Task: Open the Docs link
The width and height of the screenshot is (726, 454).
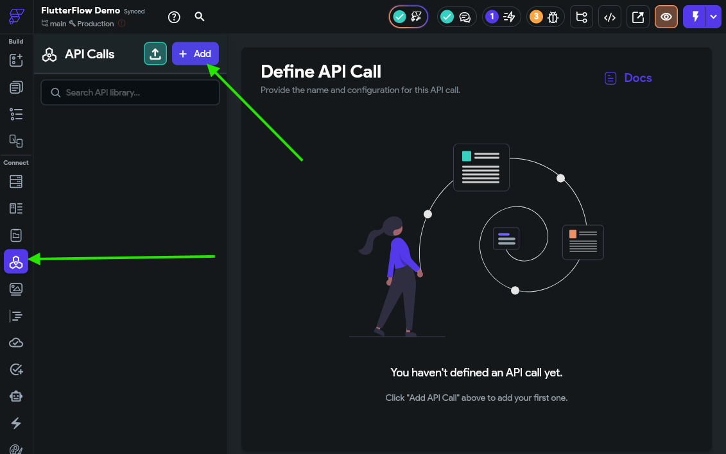Action: (628, 78)
